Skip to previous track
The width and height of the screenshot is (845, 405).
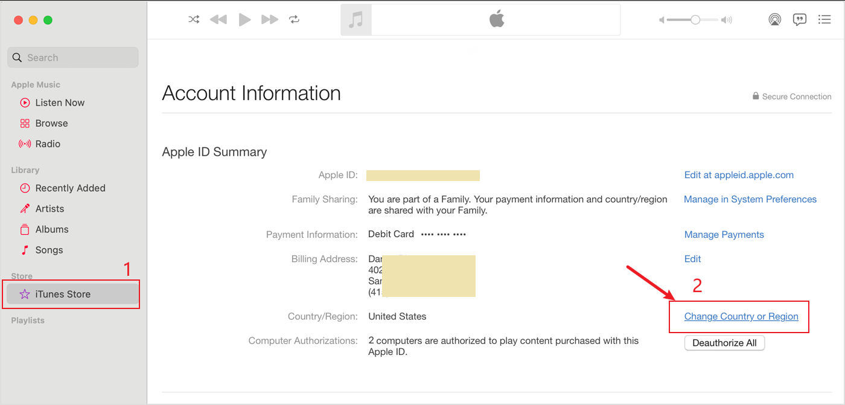coord(218,19)
